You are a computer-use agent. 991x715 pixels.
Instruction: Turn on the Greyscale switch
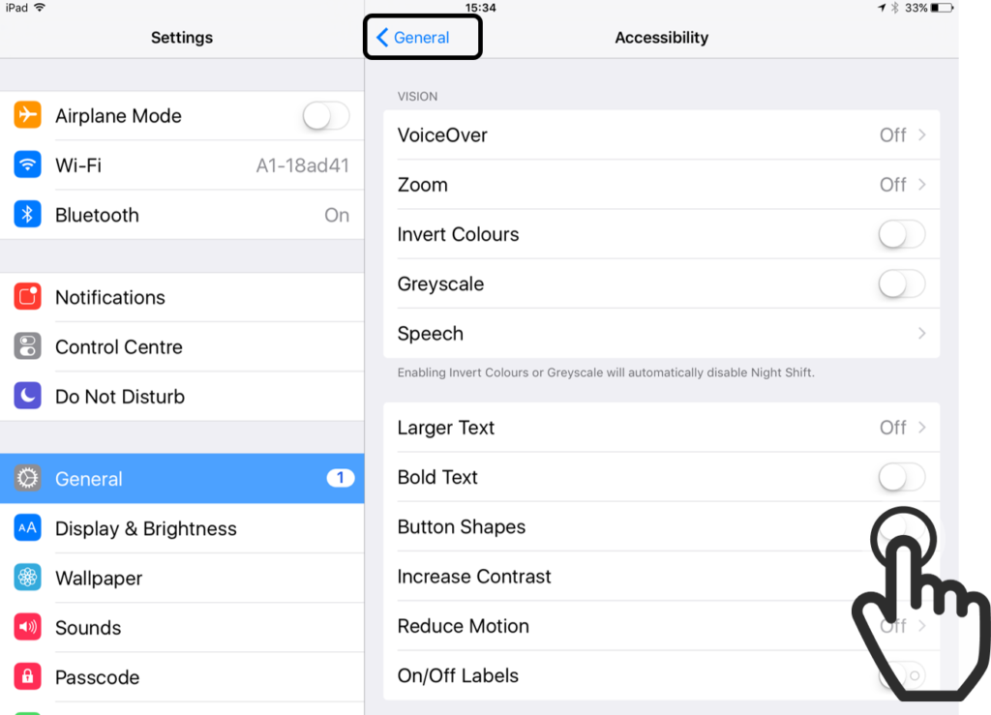(x=901, y=284)
